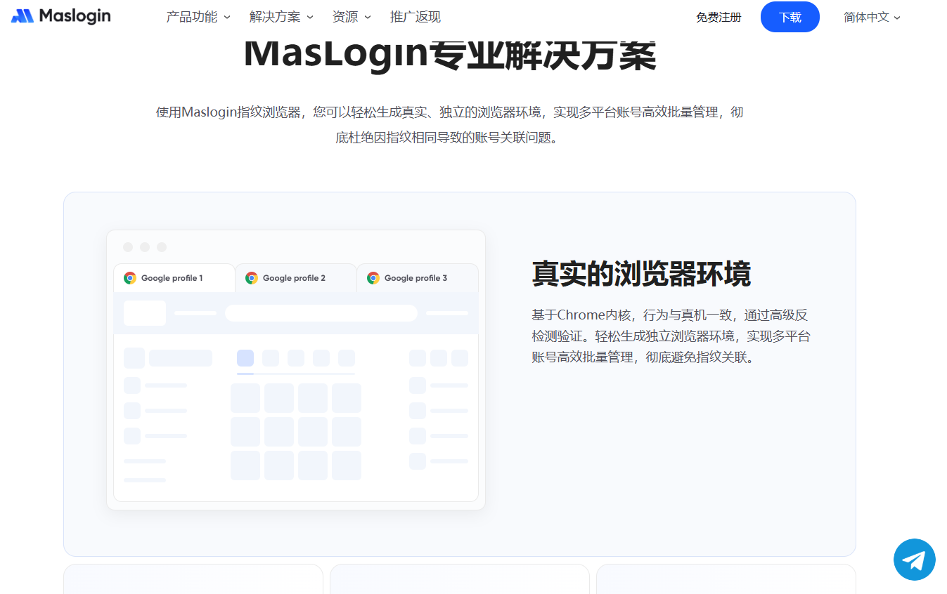Click Chrome icon on Google profile 1

(x=130, y=278)
